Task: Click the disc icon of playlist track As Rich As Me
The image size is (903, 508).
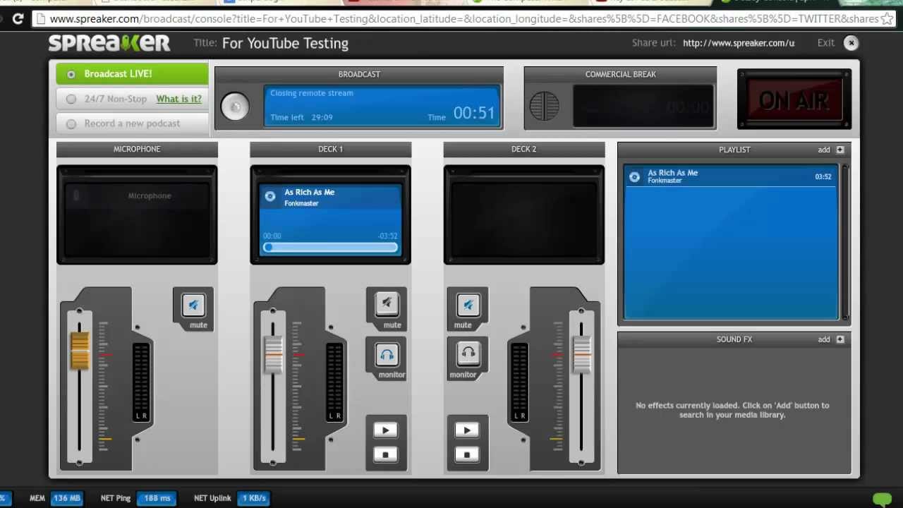Action: [x=634, y=176]
